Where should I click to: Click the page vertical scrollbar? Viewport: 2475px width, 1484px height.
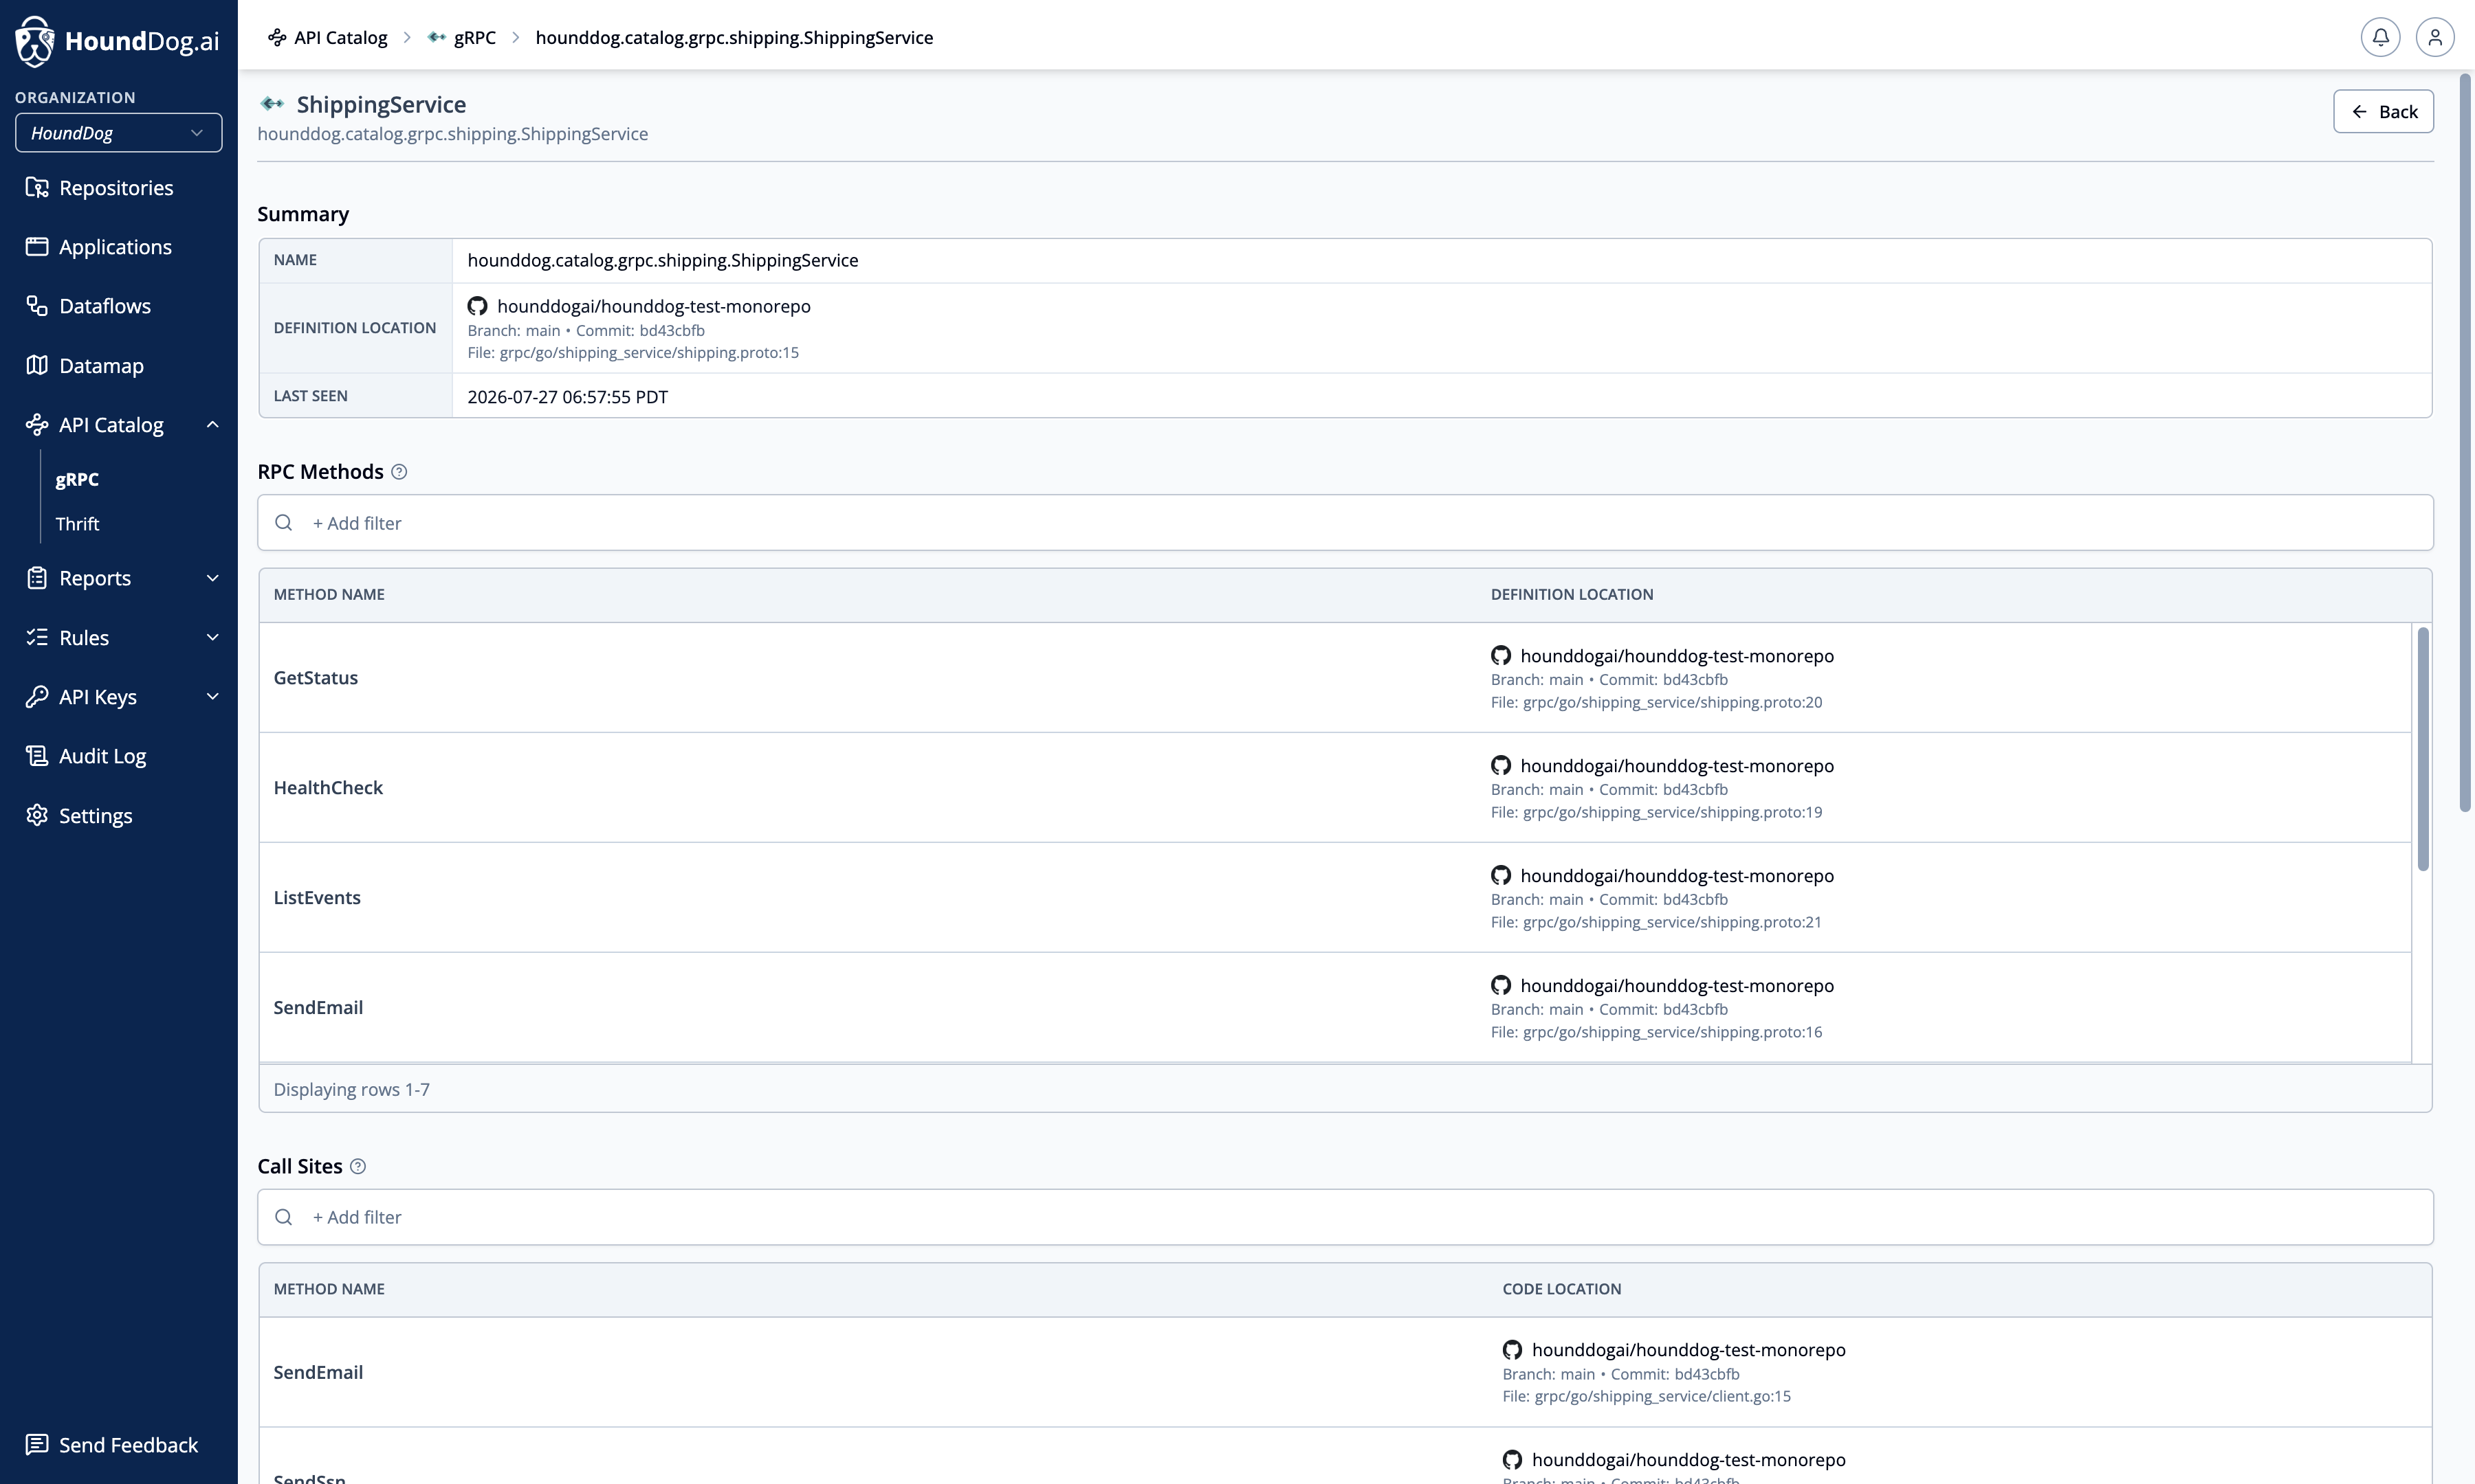[x=2466, y=442]
